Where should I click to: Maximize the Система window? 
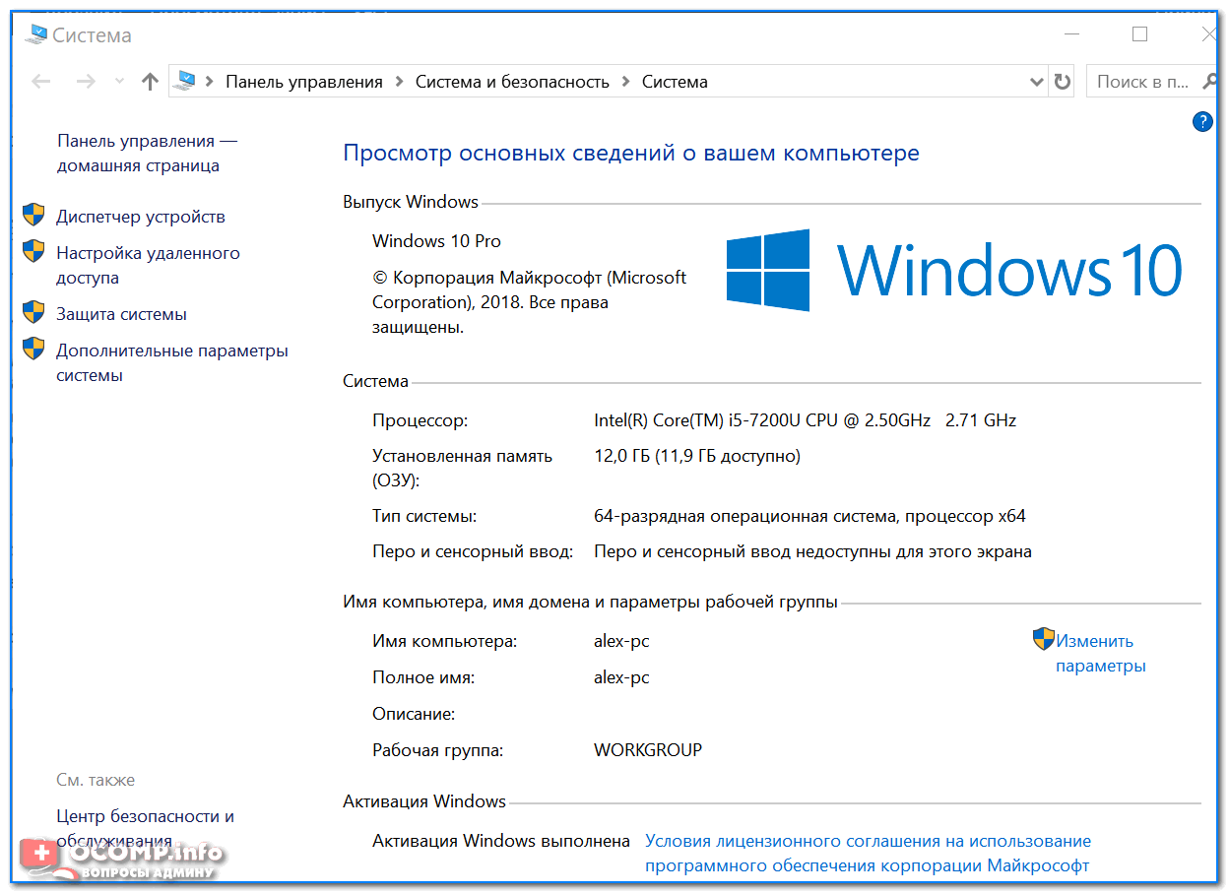coord(1140,34)
